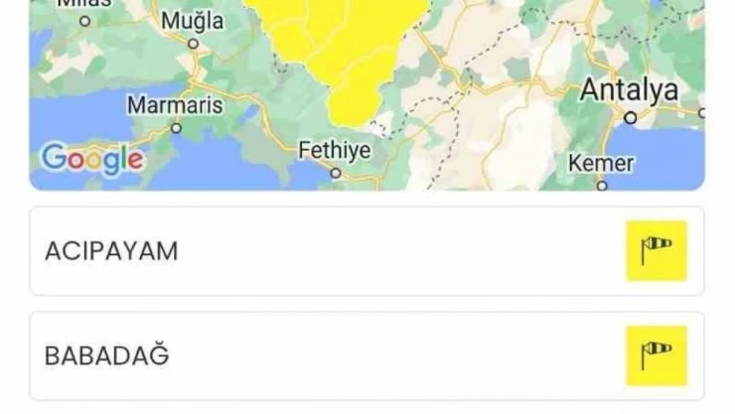
Task: Click the wind warning icon for BABADAĞ
Action: point(656,355)
